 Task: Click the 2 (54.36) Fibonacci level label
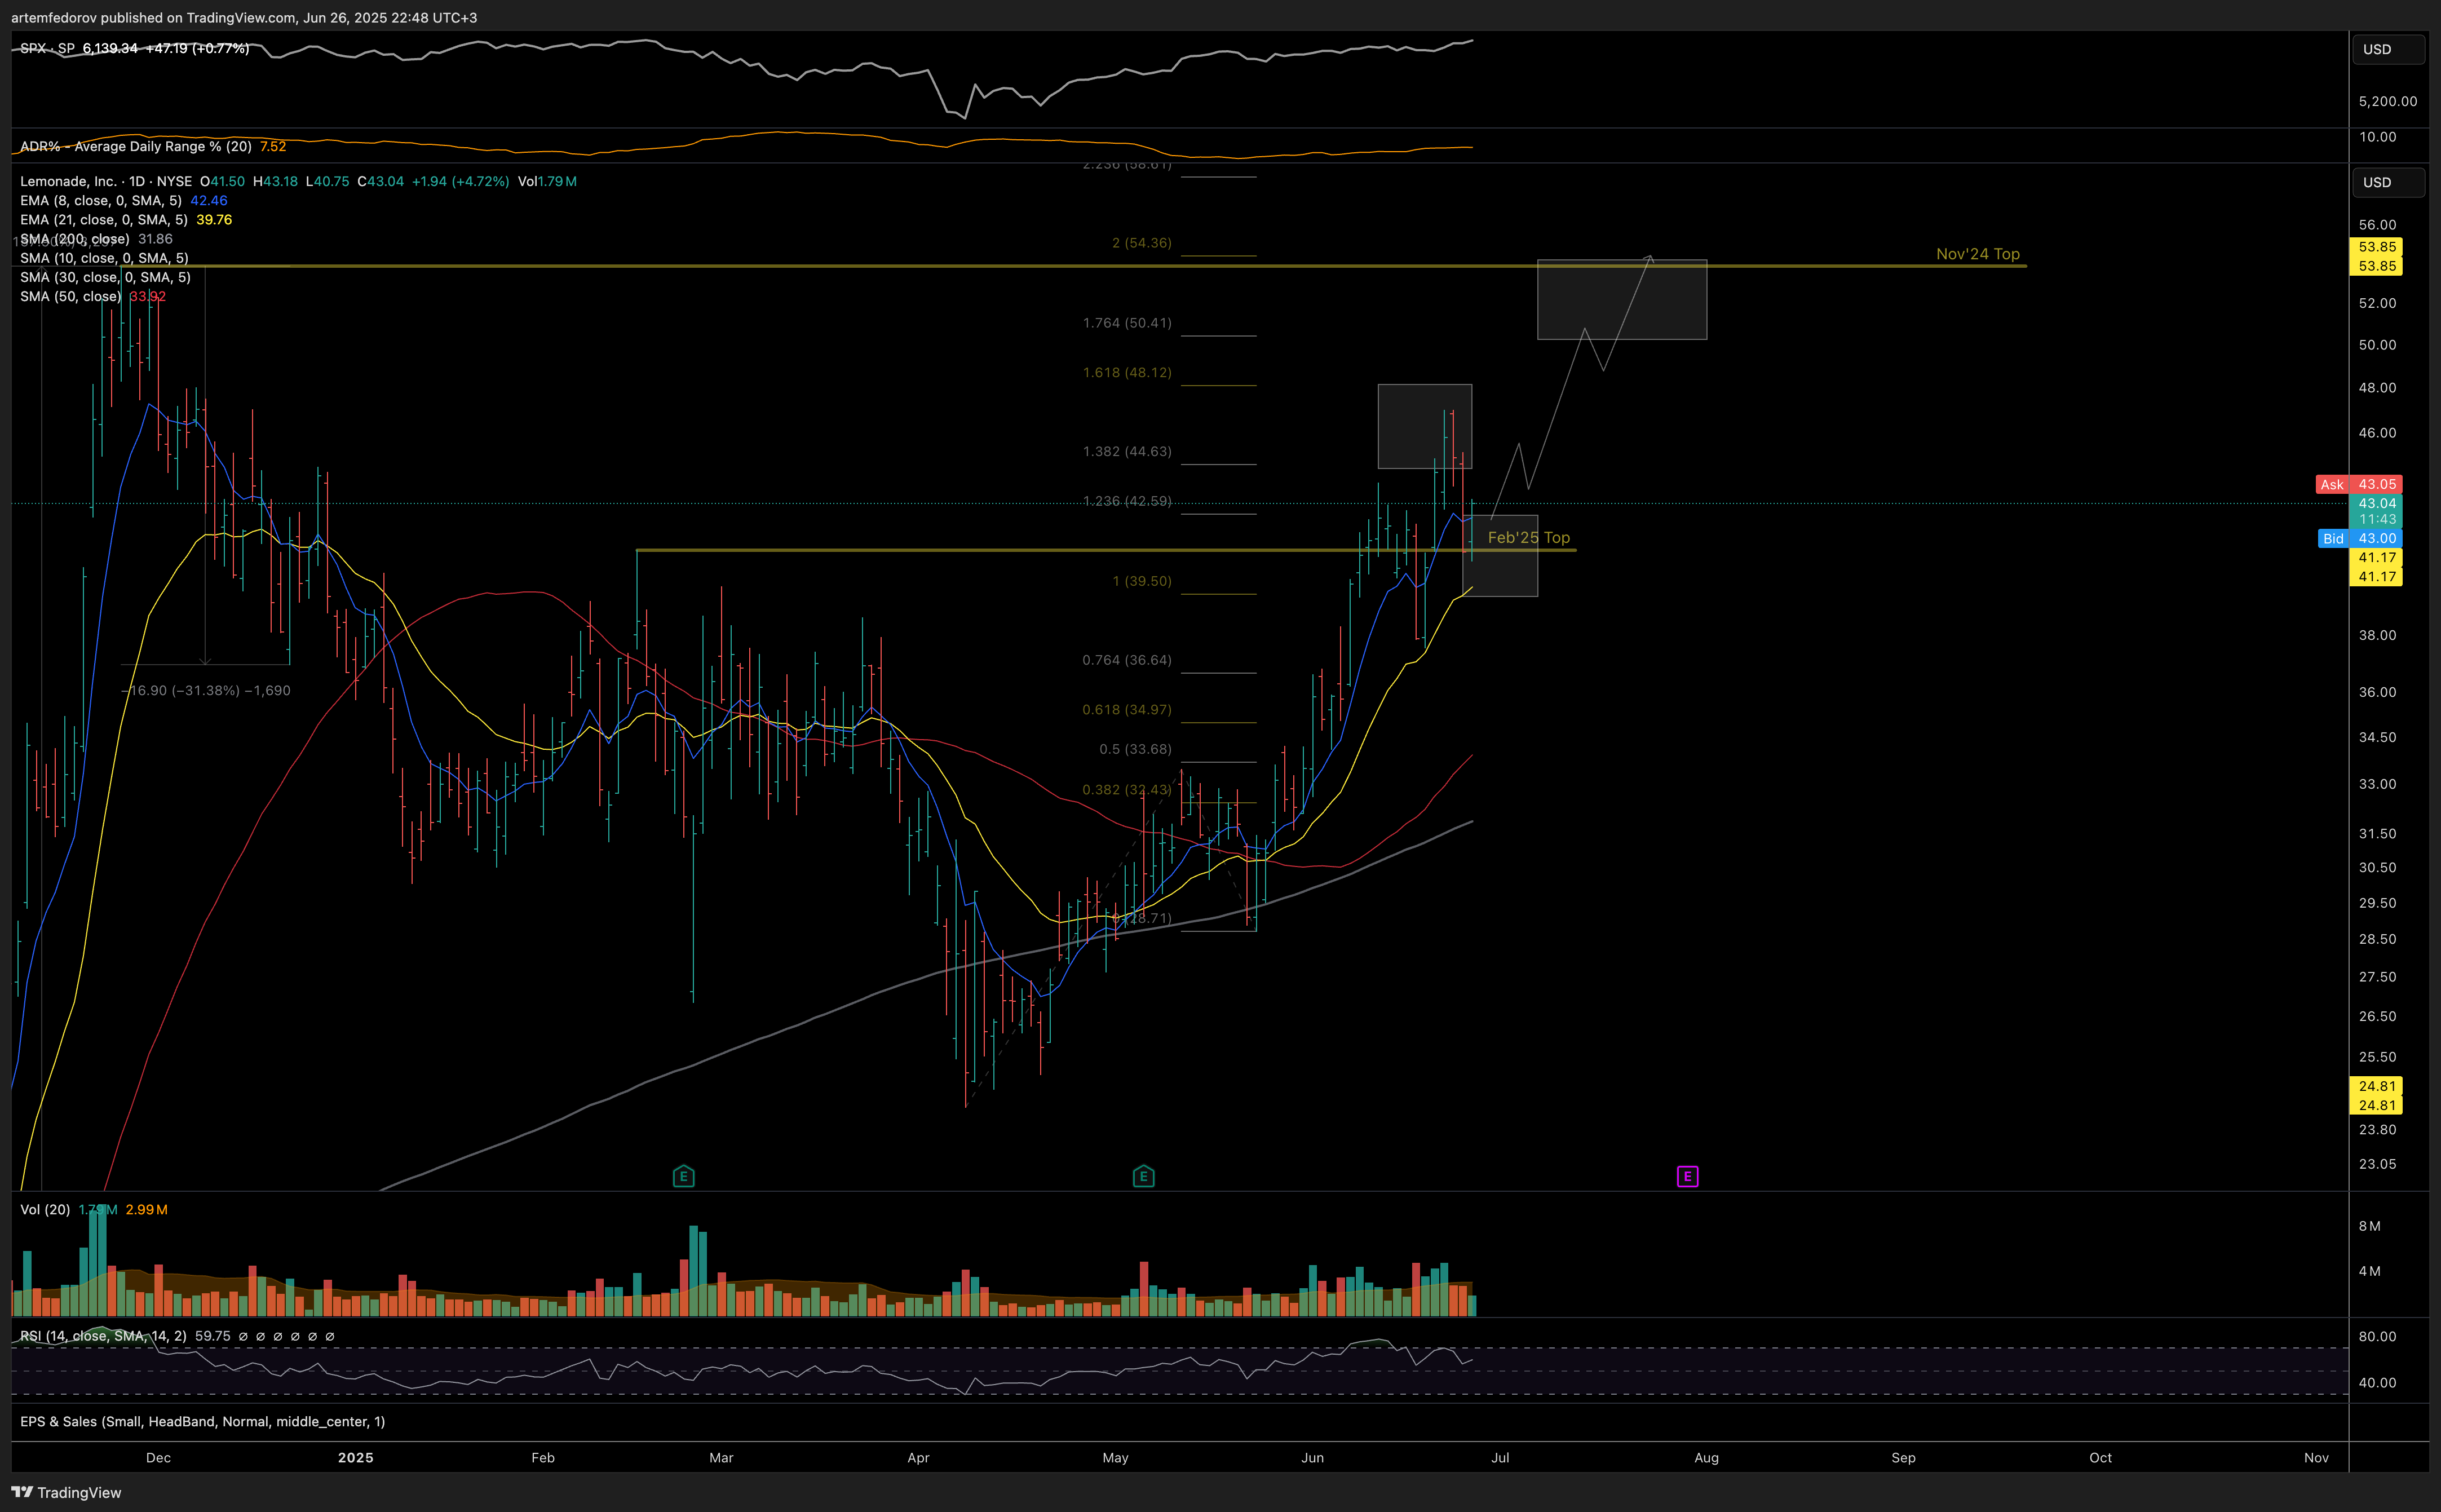(1141, 242)
